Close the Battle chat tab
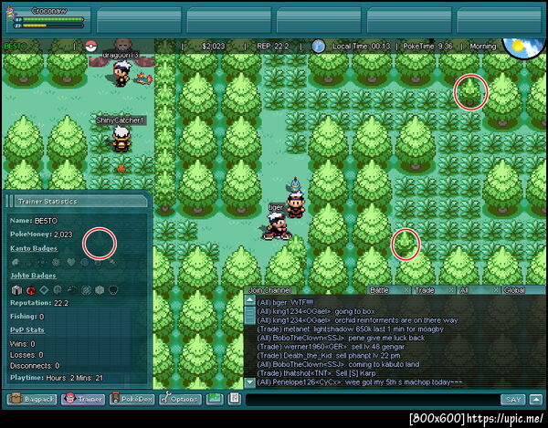This screenshot has width=548, height=428. point(406,290)
